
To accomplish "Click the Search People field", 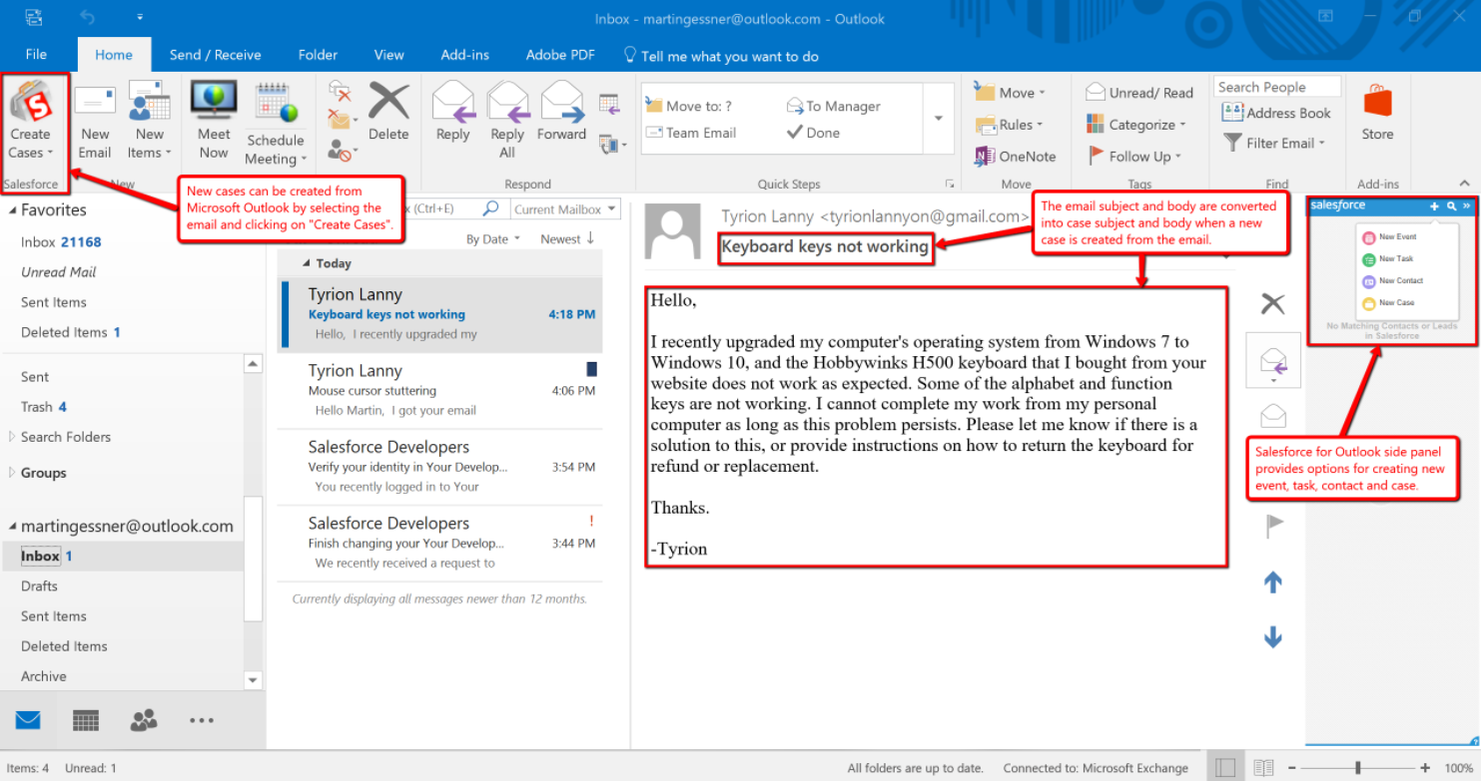I will (1277, 87).
